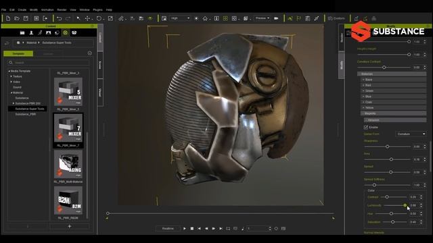Select Substance_PBR in the tree
Screen dimensions: 433x243
(26, 114)
